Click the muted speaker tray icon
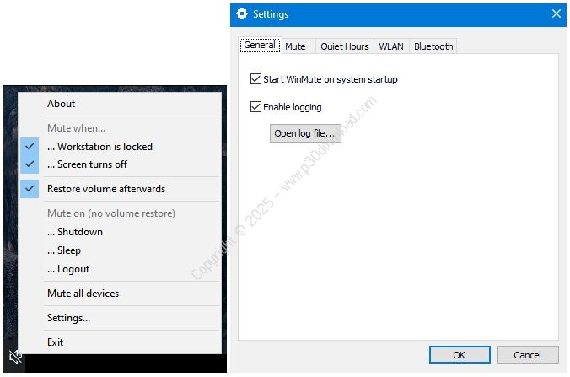The image size is (570, 377). (x=15, y=357)
